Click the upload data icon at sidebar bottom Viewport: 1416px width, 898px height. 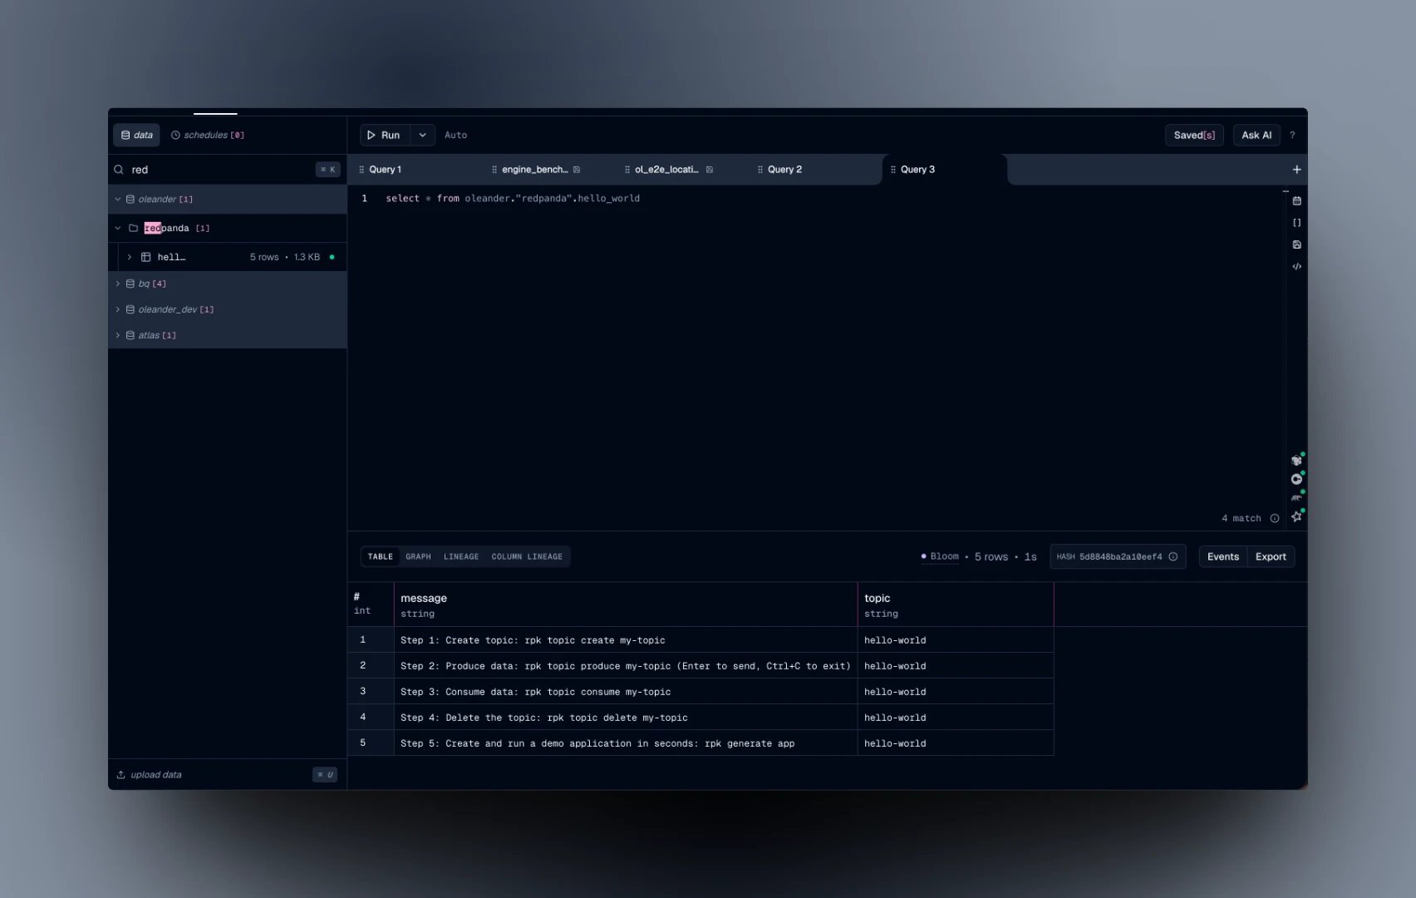[120, 775]
